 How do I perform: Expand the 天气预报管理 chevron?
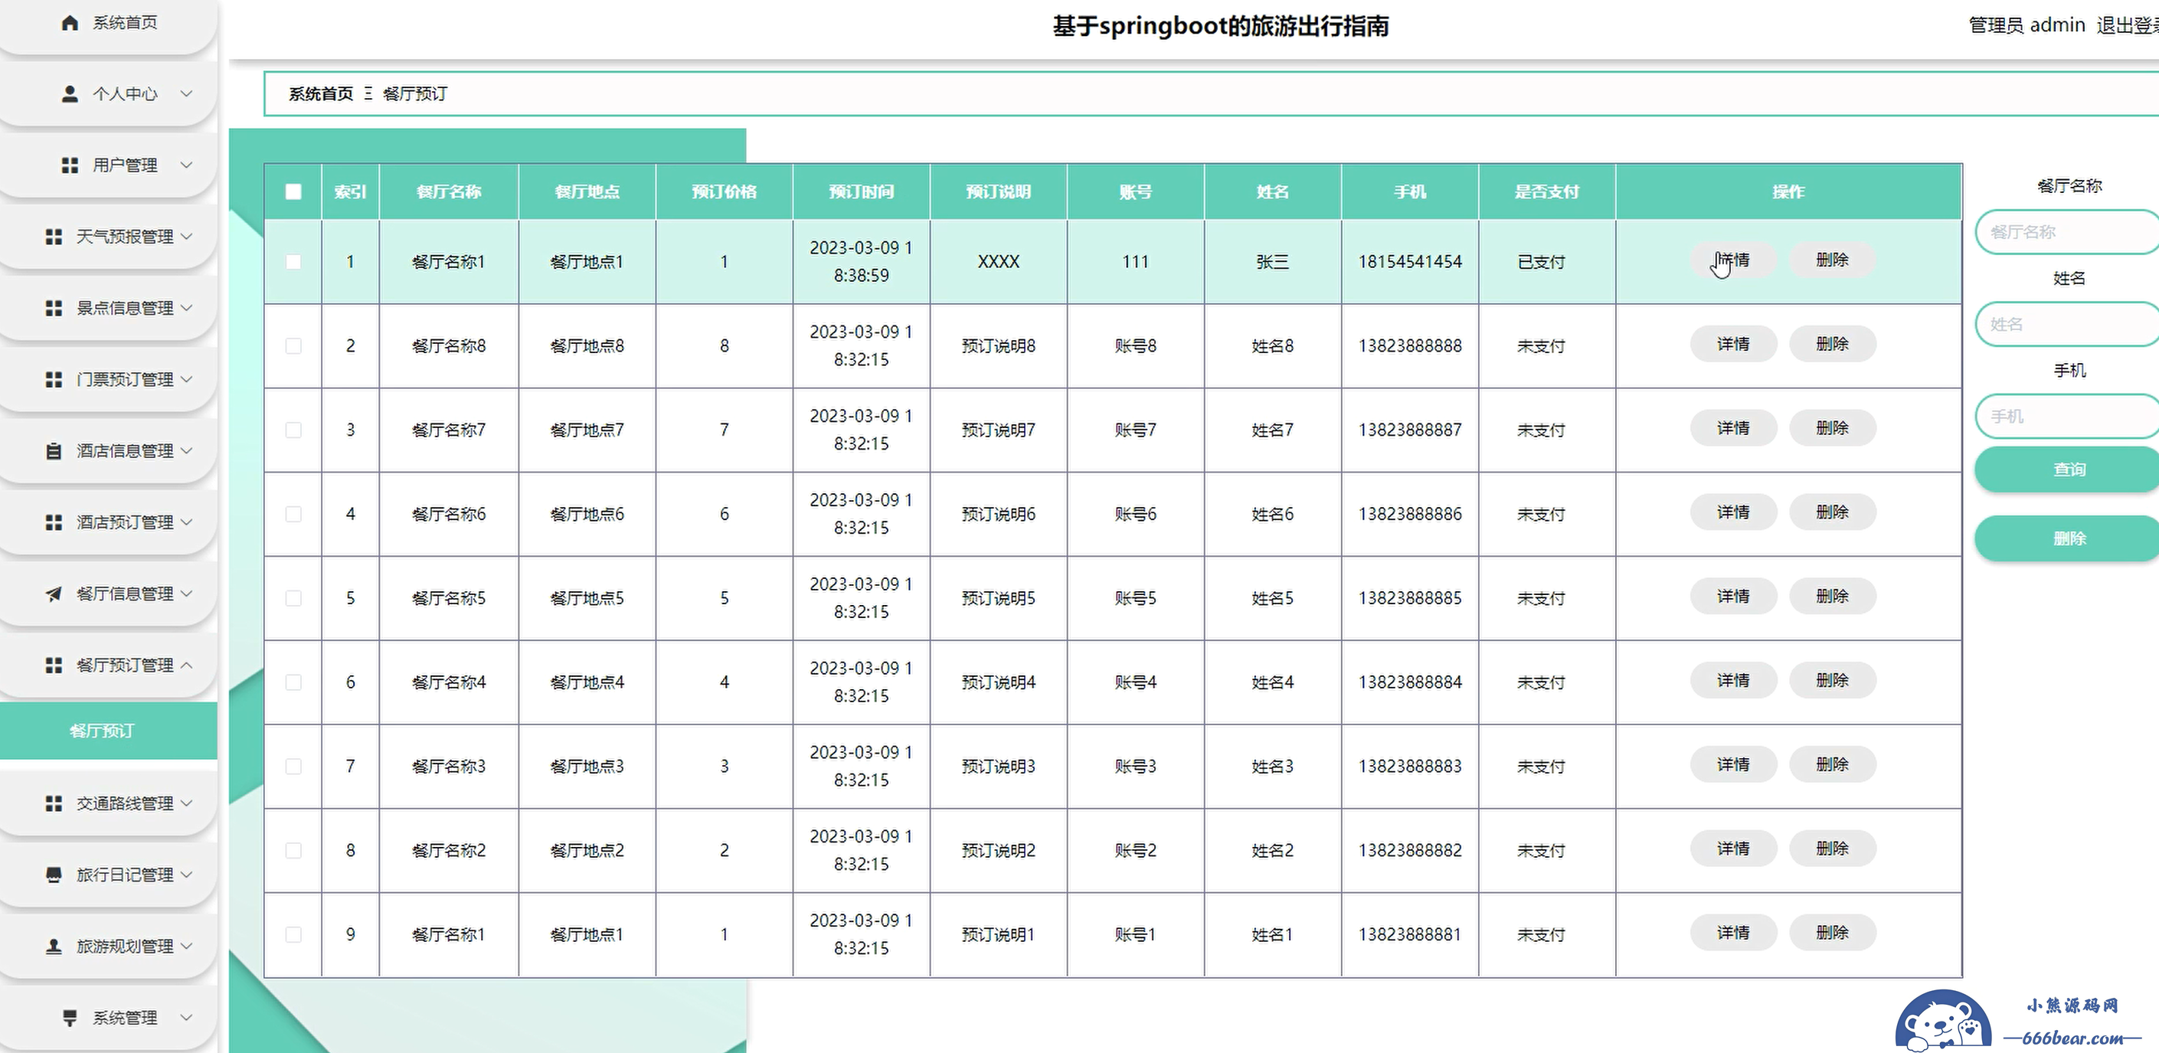(187, 237)
